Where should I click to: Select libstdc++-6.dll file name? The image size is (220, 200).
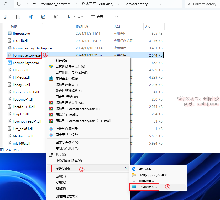point(24,107)
